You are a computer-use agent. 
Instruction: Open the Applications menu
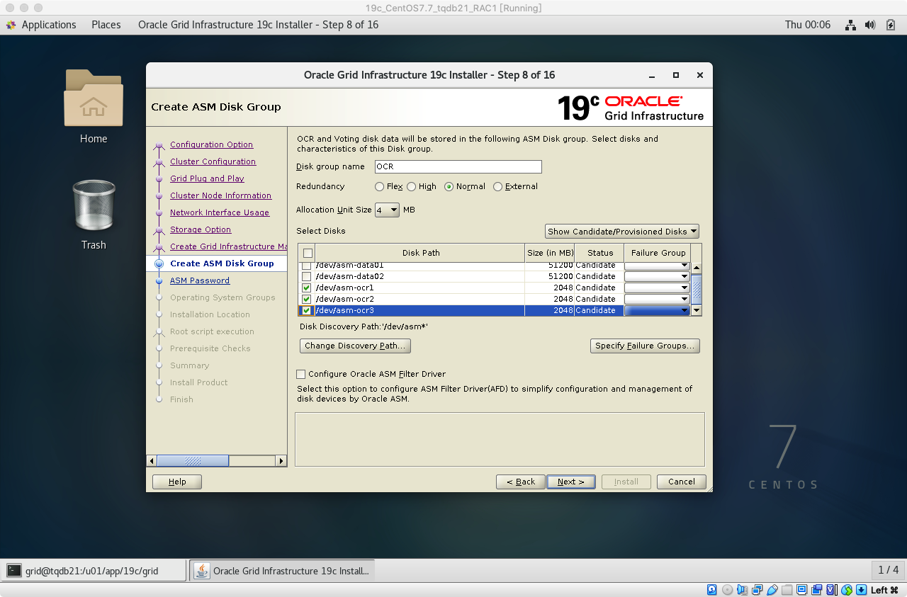[49, 25]
